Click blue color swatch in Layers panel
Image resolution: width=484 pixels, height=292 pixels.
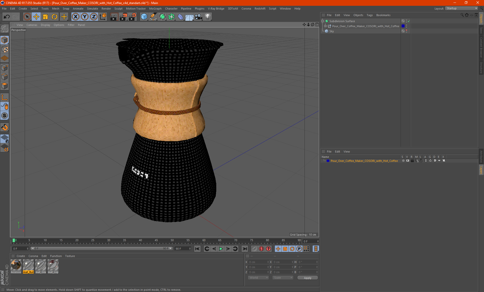(328, 161)
